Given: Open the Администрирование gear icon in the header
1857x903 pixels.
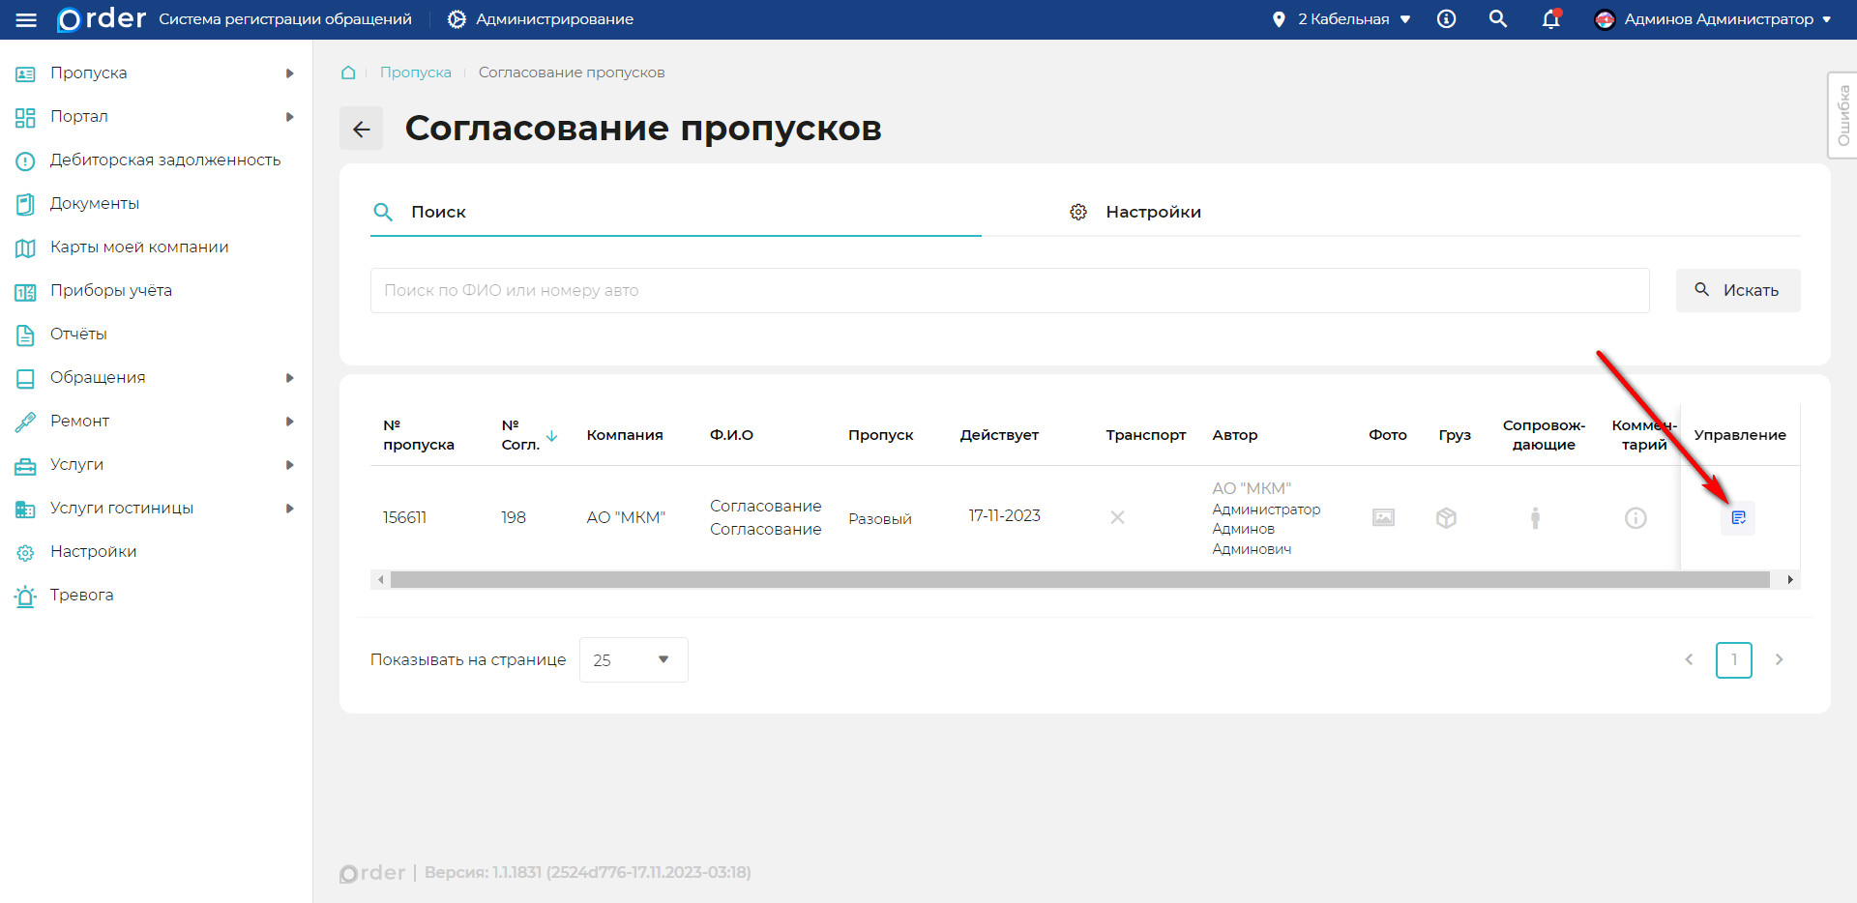Looking at the screenshot, I should click(454, 18).
